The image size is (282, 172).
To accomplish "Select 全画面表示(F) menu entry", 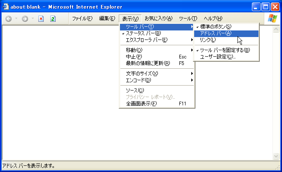I will coord(157,104).
